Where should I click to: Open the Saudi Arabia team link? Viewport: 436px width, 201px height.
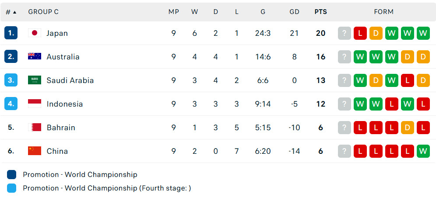pos(70,80)
